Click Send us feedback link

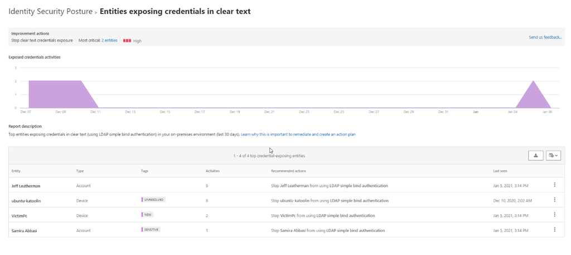point(545,37)
